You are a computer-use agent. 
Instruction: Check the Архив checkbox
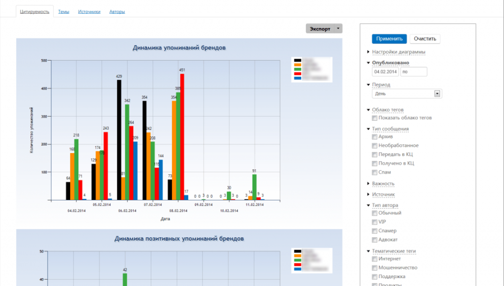click(x=374, y=137)
